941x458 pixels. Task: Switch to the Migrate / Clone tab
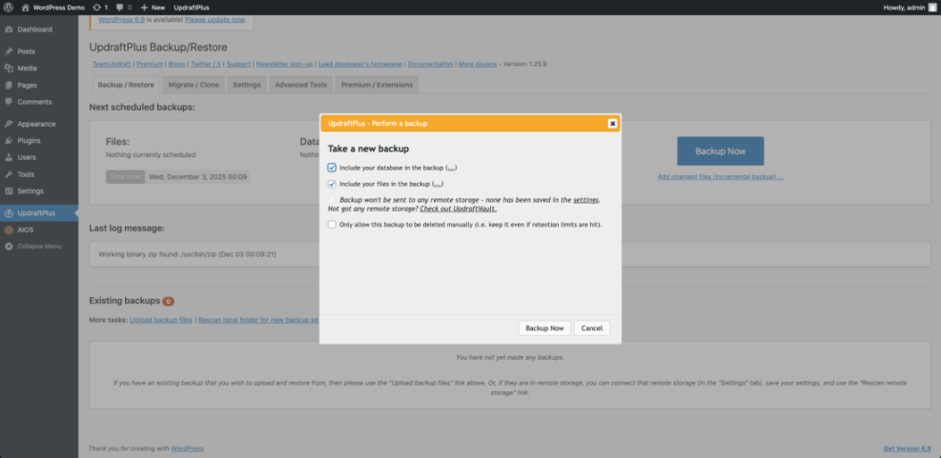[194, 85]
